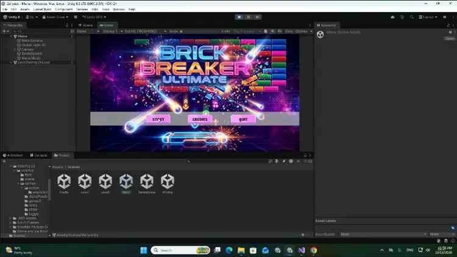Toggle the Inspector lock icon
This screenshot has height=257, width=457.
point(448,26)
